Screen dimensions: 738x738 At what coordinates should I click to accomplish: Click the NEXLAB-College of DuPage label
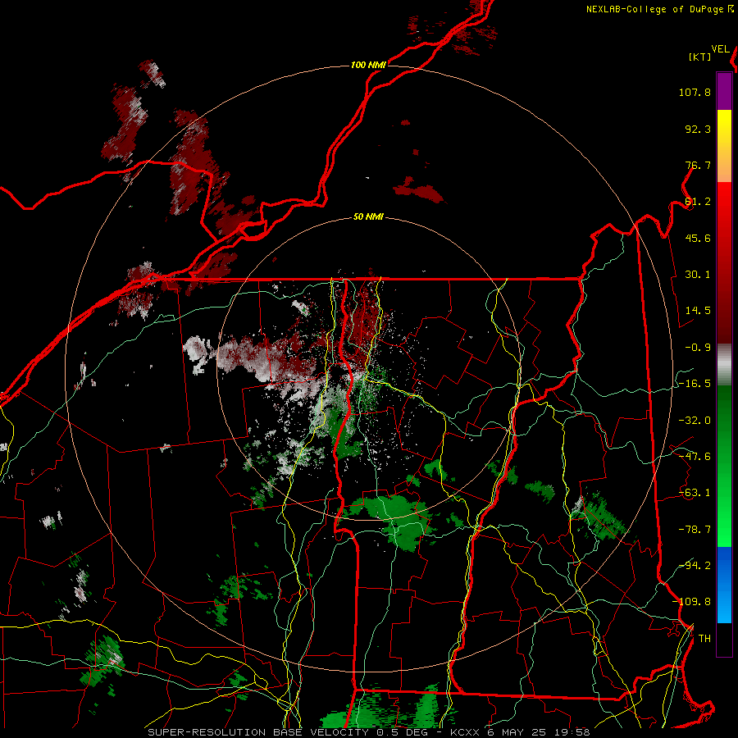(x=659, y=9)
